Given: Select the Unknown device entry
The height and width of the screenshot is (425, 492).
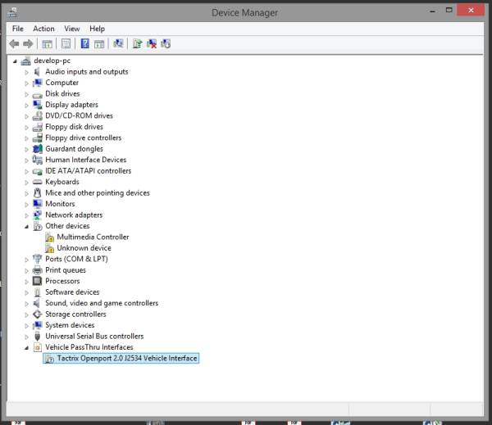Looking at the screenshot, I should [84, 248].
